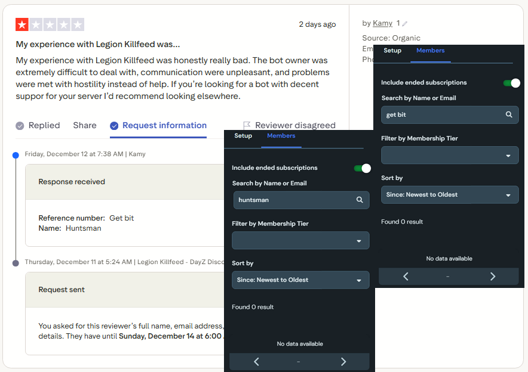
Task: Switch to Members tab in huntsman panel
Action: pyautogui.click(x=281, y=136)
